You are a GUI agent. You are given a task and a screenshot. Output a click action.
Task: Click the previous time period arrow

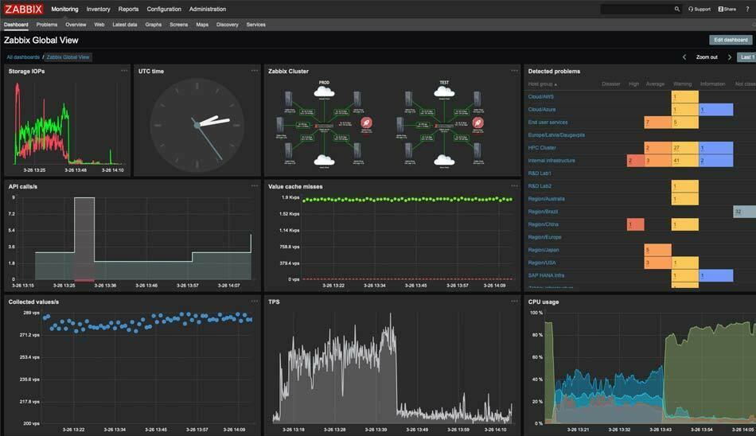click(x=684, y=57)
